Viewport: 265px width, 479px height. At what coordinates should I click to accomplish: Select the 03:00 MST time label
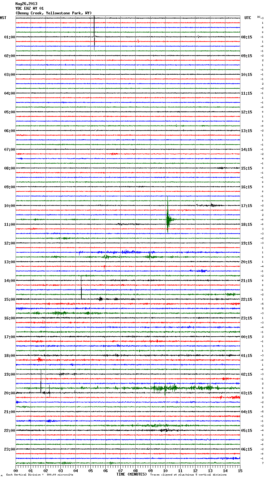(x=9, y=75)
